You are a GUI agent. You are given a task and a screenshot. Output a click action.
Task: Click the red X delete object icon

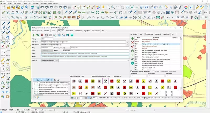point(42,35)
